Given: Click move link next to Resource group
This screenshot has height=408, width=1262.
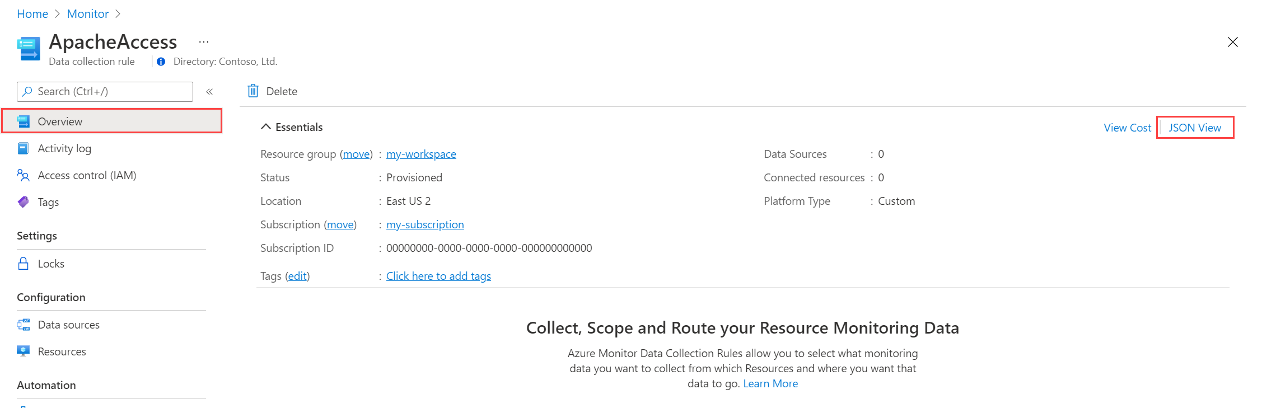Looking at the screenshot, I should pos(357,154).
